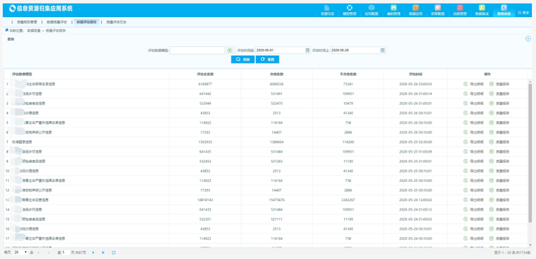536x259 pixels.
Task: Click the 评估数据模型 input field
Action: [x=197, y=50]
